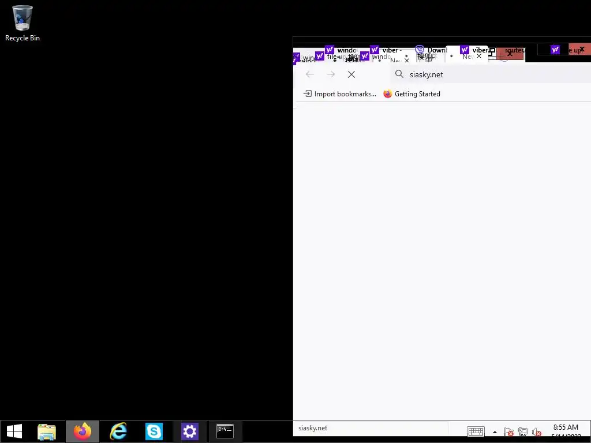The image size is (591, 443).
Task: Click the magnifier icon in address bar
Action: coord(399,74)
